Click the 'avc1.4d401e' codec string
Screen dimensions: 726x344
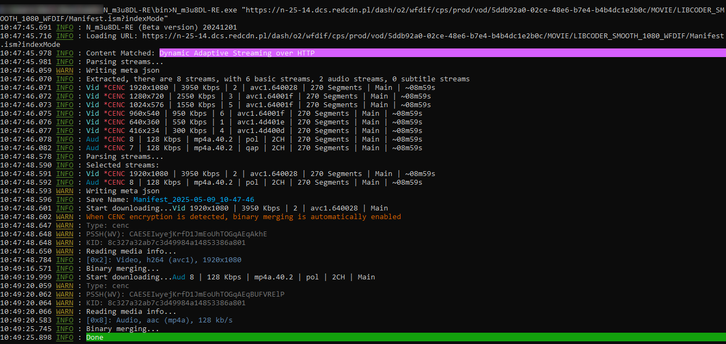click(261, 122)
